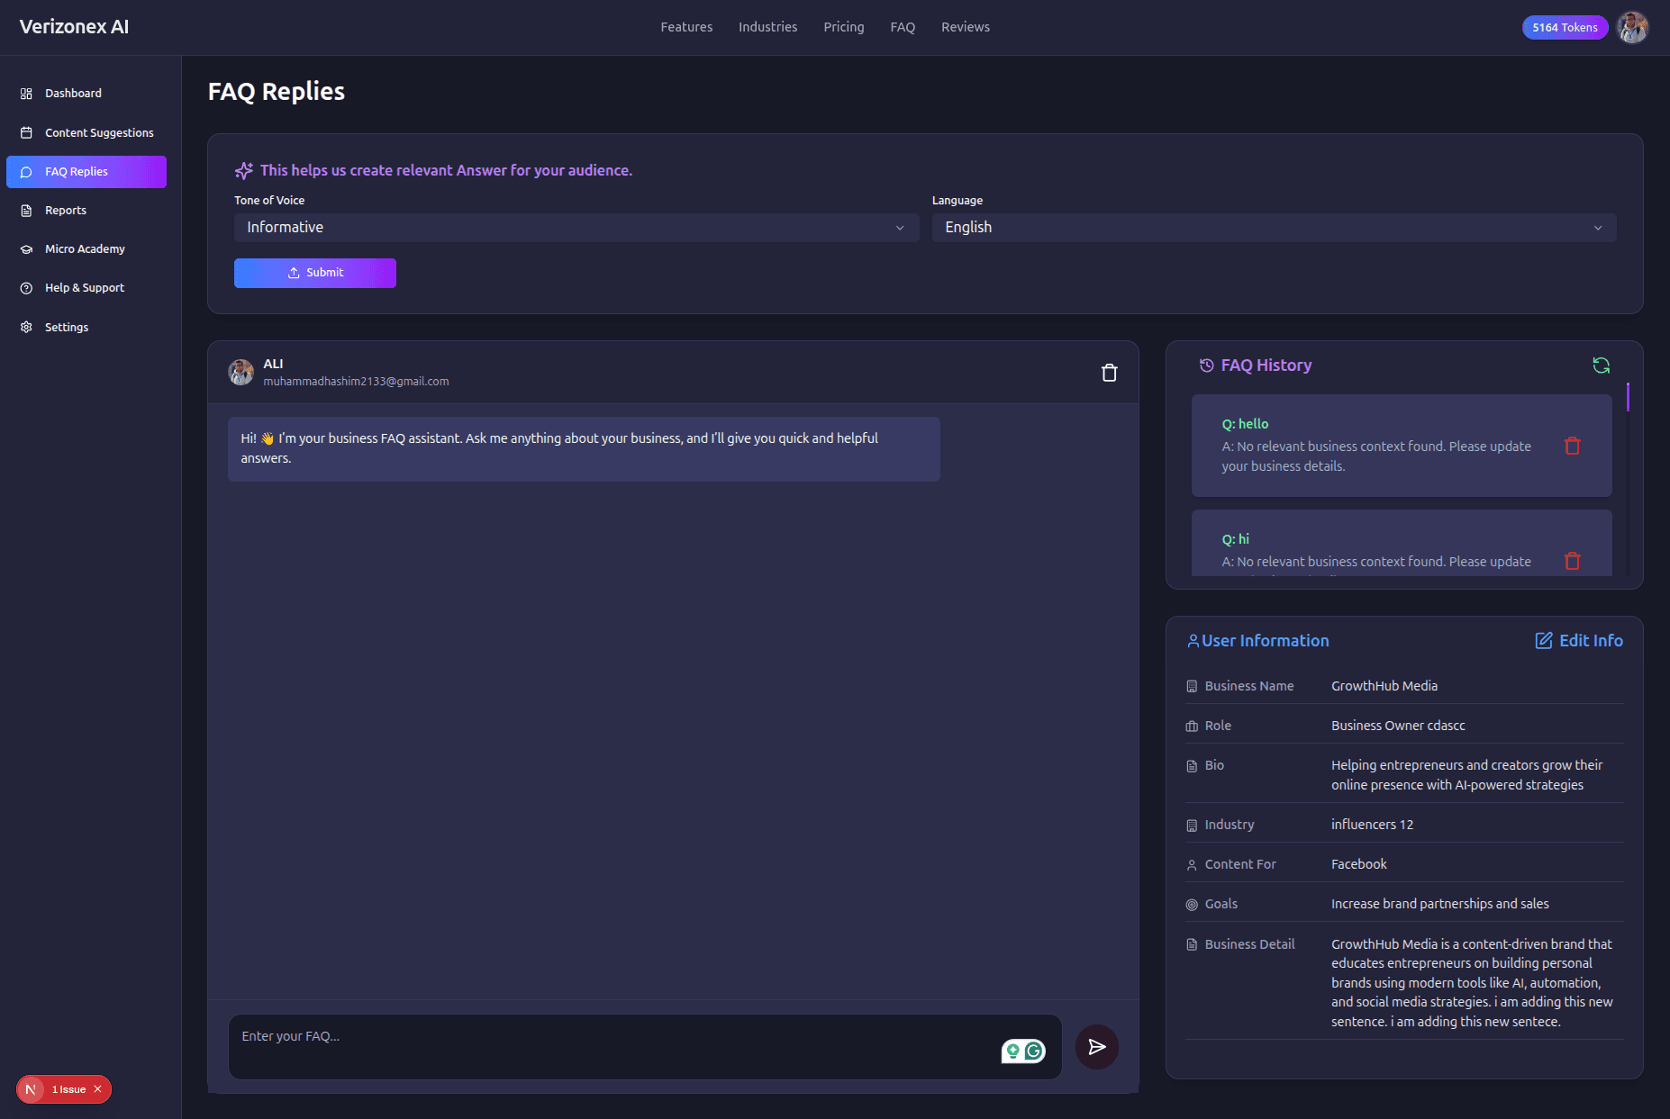Viewport: 1670px width, 1119px height.
Task: Open Micro Academy from the sidebar
Action: coord(85,249)
